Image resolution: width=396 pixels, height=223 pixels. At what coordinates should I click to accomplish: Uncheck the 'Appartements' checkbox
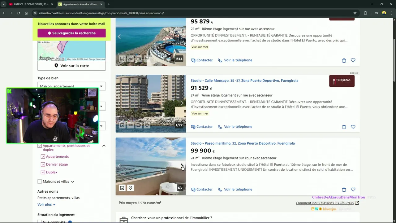[x=43, y=156]
